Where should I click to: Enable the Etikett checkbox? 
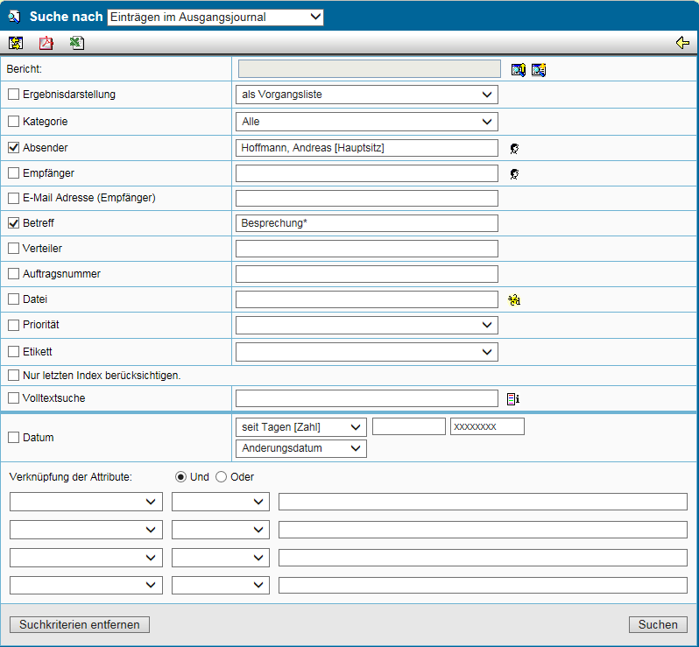(x=14, y=352)
